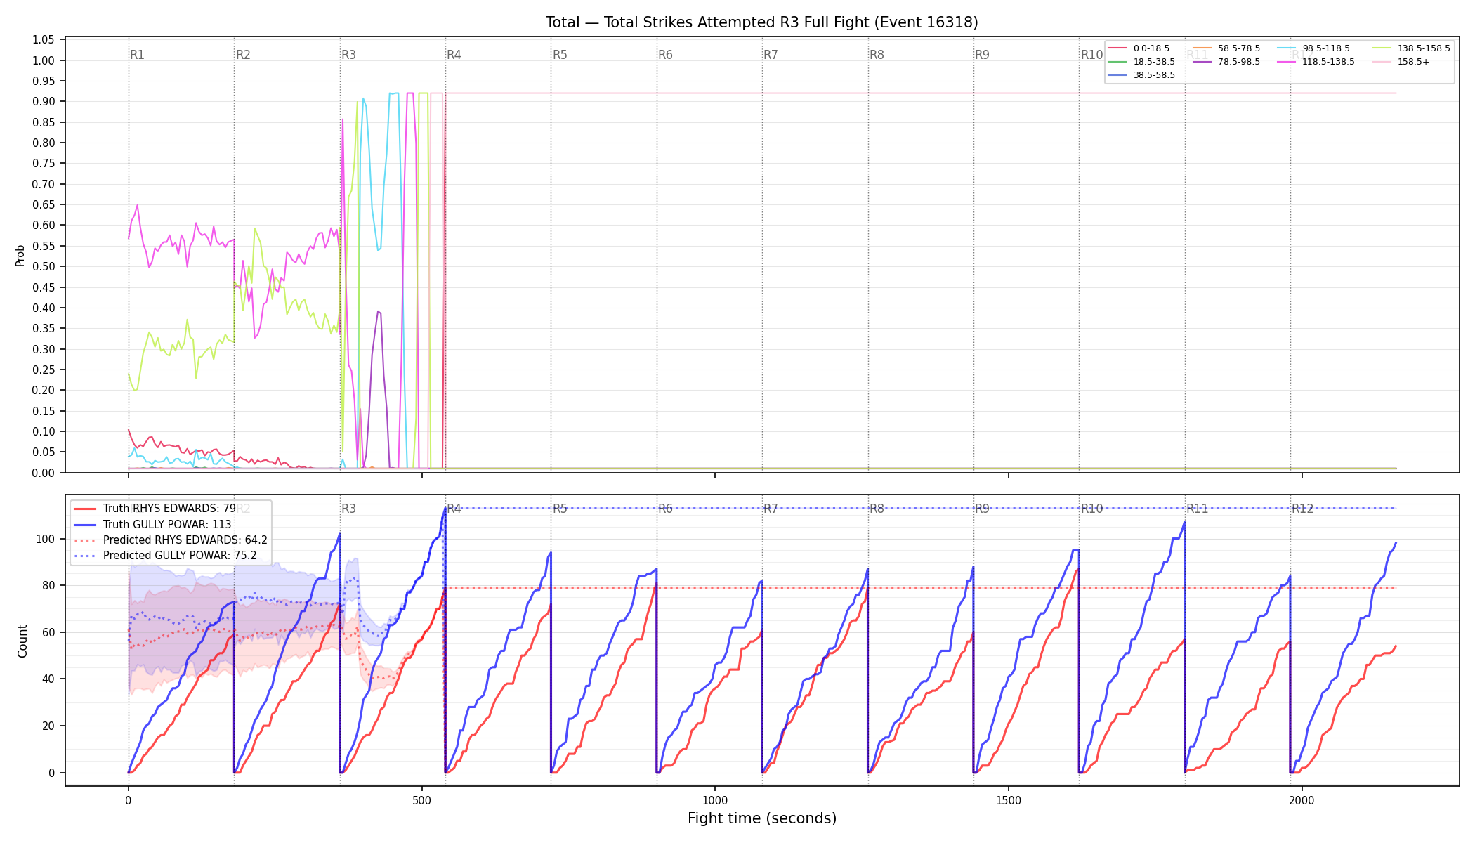This screenshot has width=1475, height=843.
Task: Select Predicted RHYS EDWARDS: 64.2 legend entry
Action: [x=171, y=540]
